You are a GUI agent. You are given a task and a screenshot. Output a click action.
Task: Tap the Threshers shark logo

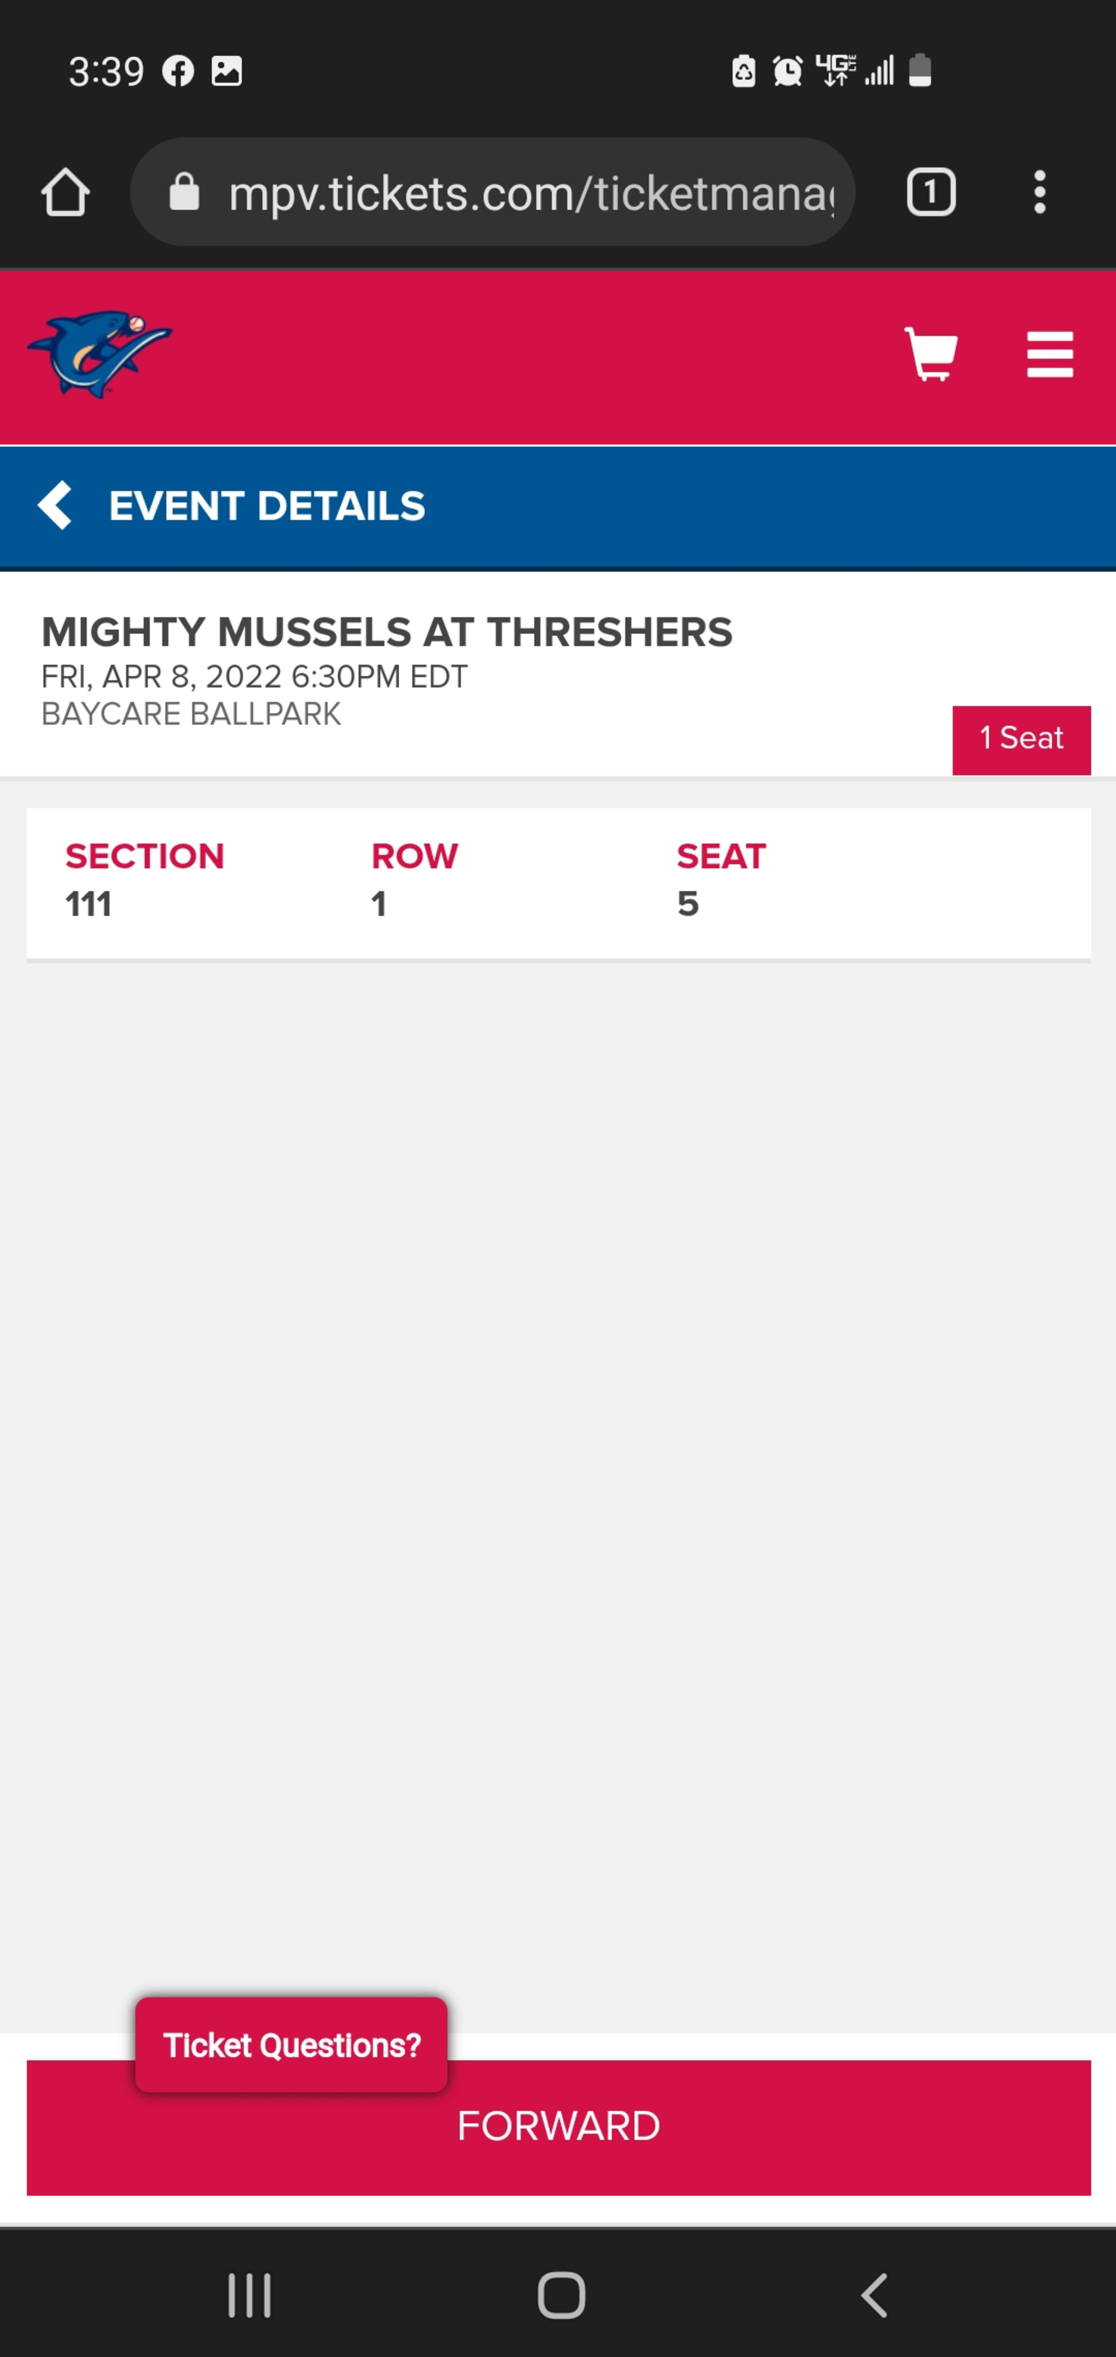pyautogui.click(x=99, y=354)
